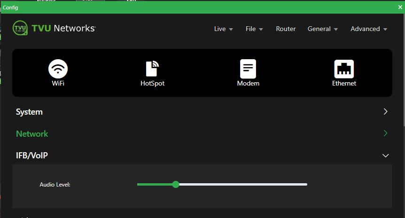The image size is (405, 218).
Task: Expand the Network section chevron
Action: (385, 133)
